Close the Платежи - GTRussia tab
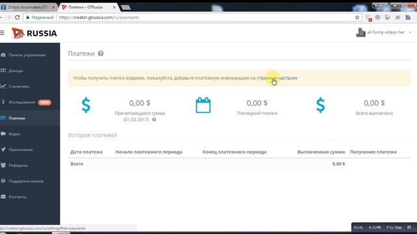This screenshot has height=234, width=417. (x=114, y=7)
